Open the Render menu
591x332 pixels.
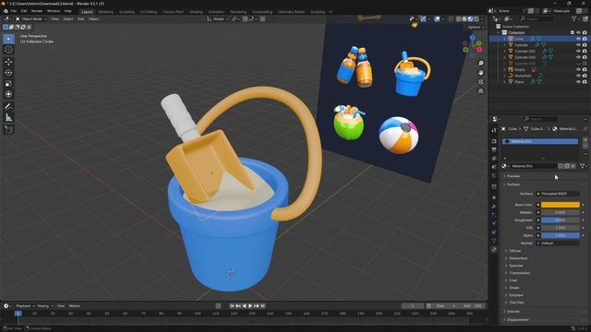[37, 11]
